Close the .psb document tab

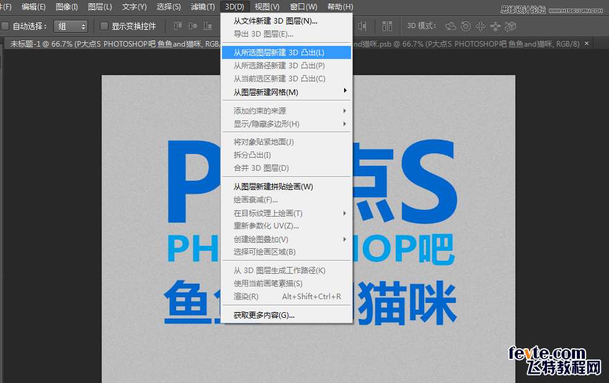(x=587, y=43)
